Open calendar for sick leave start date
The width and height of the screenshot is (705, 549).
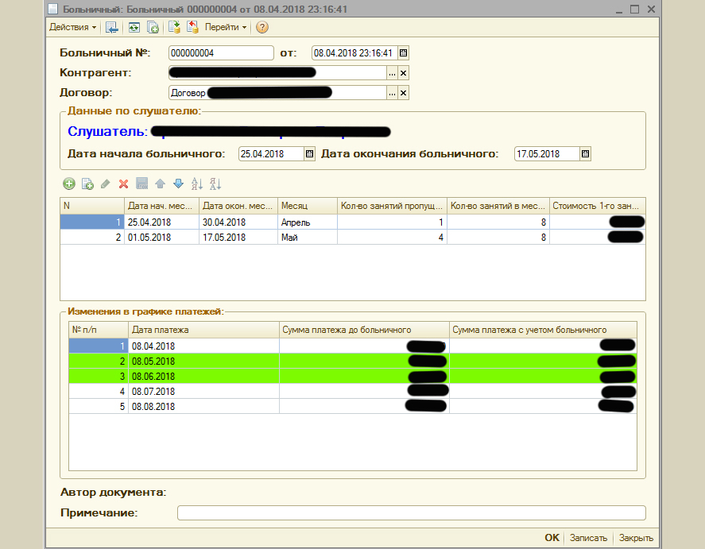click(x=310, y=154)
